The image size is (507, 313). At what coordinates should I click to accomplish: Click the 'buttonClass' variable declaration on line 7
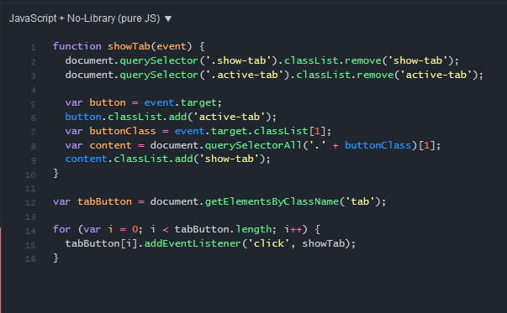coord(123,131)
